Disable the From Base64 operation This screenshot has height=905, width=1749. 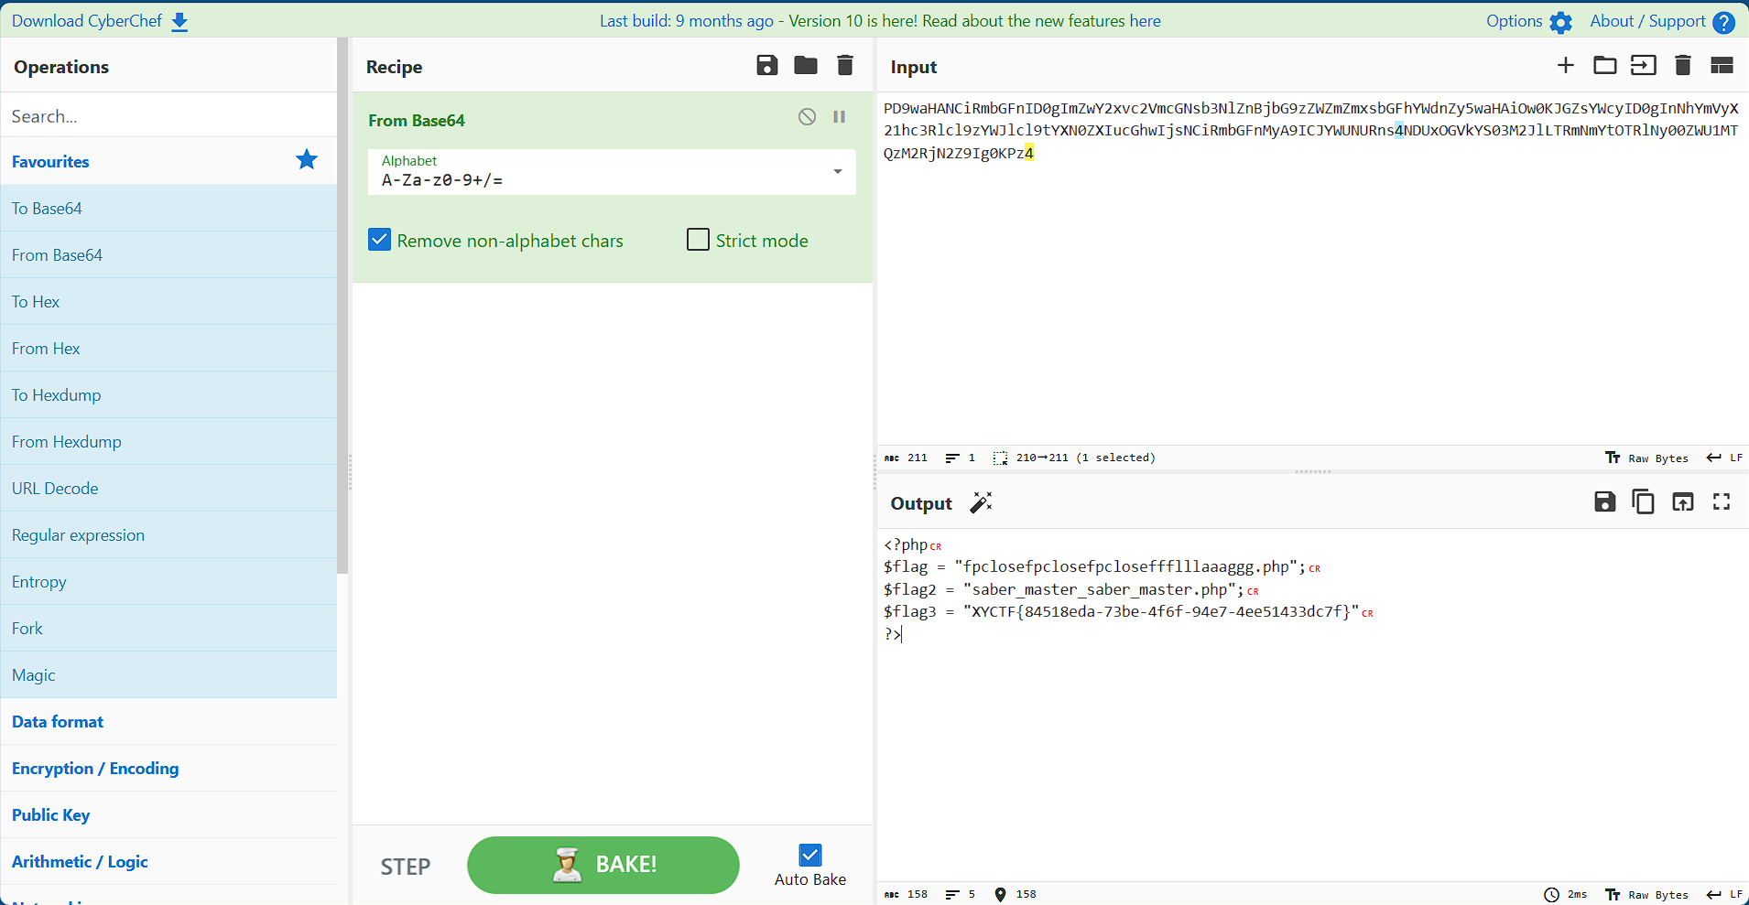[x=807, y=116]
